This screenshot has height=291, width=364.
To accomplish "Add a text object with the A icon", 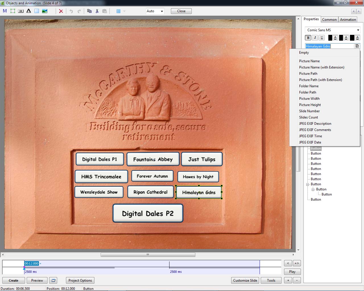I will pos(29,11).
